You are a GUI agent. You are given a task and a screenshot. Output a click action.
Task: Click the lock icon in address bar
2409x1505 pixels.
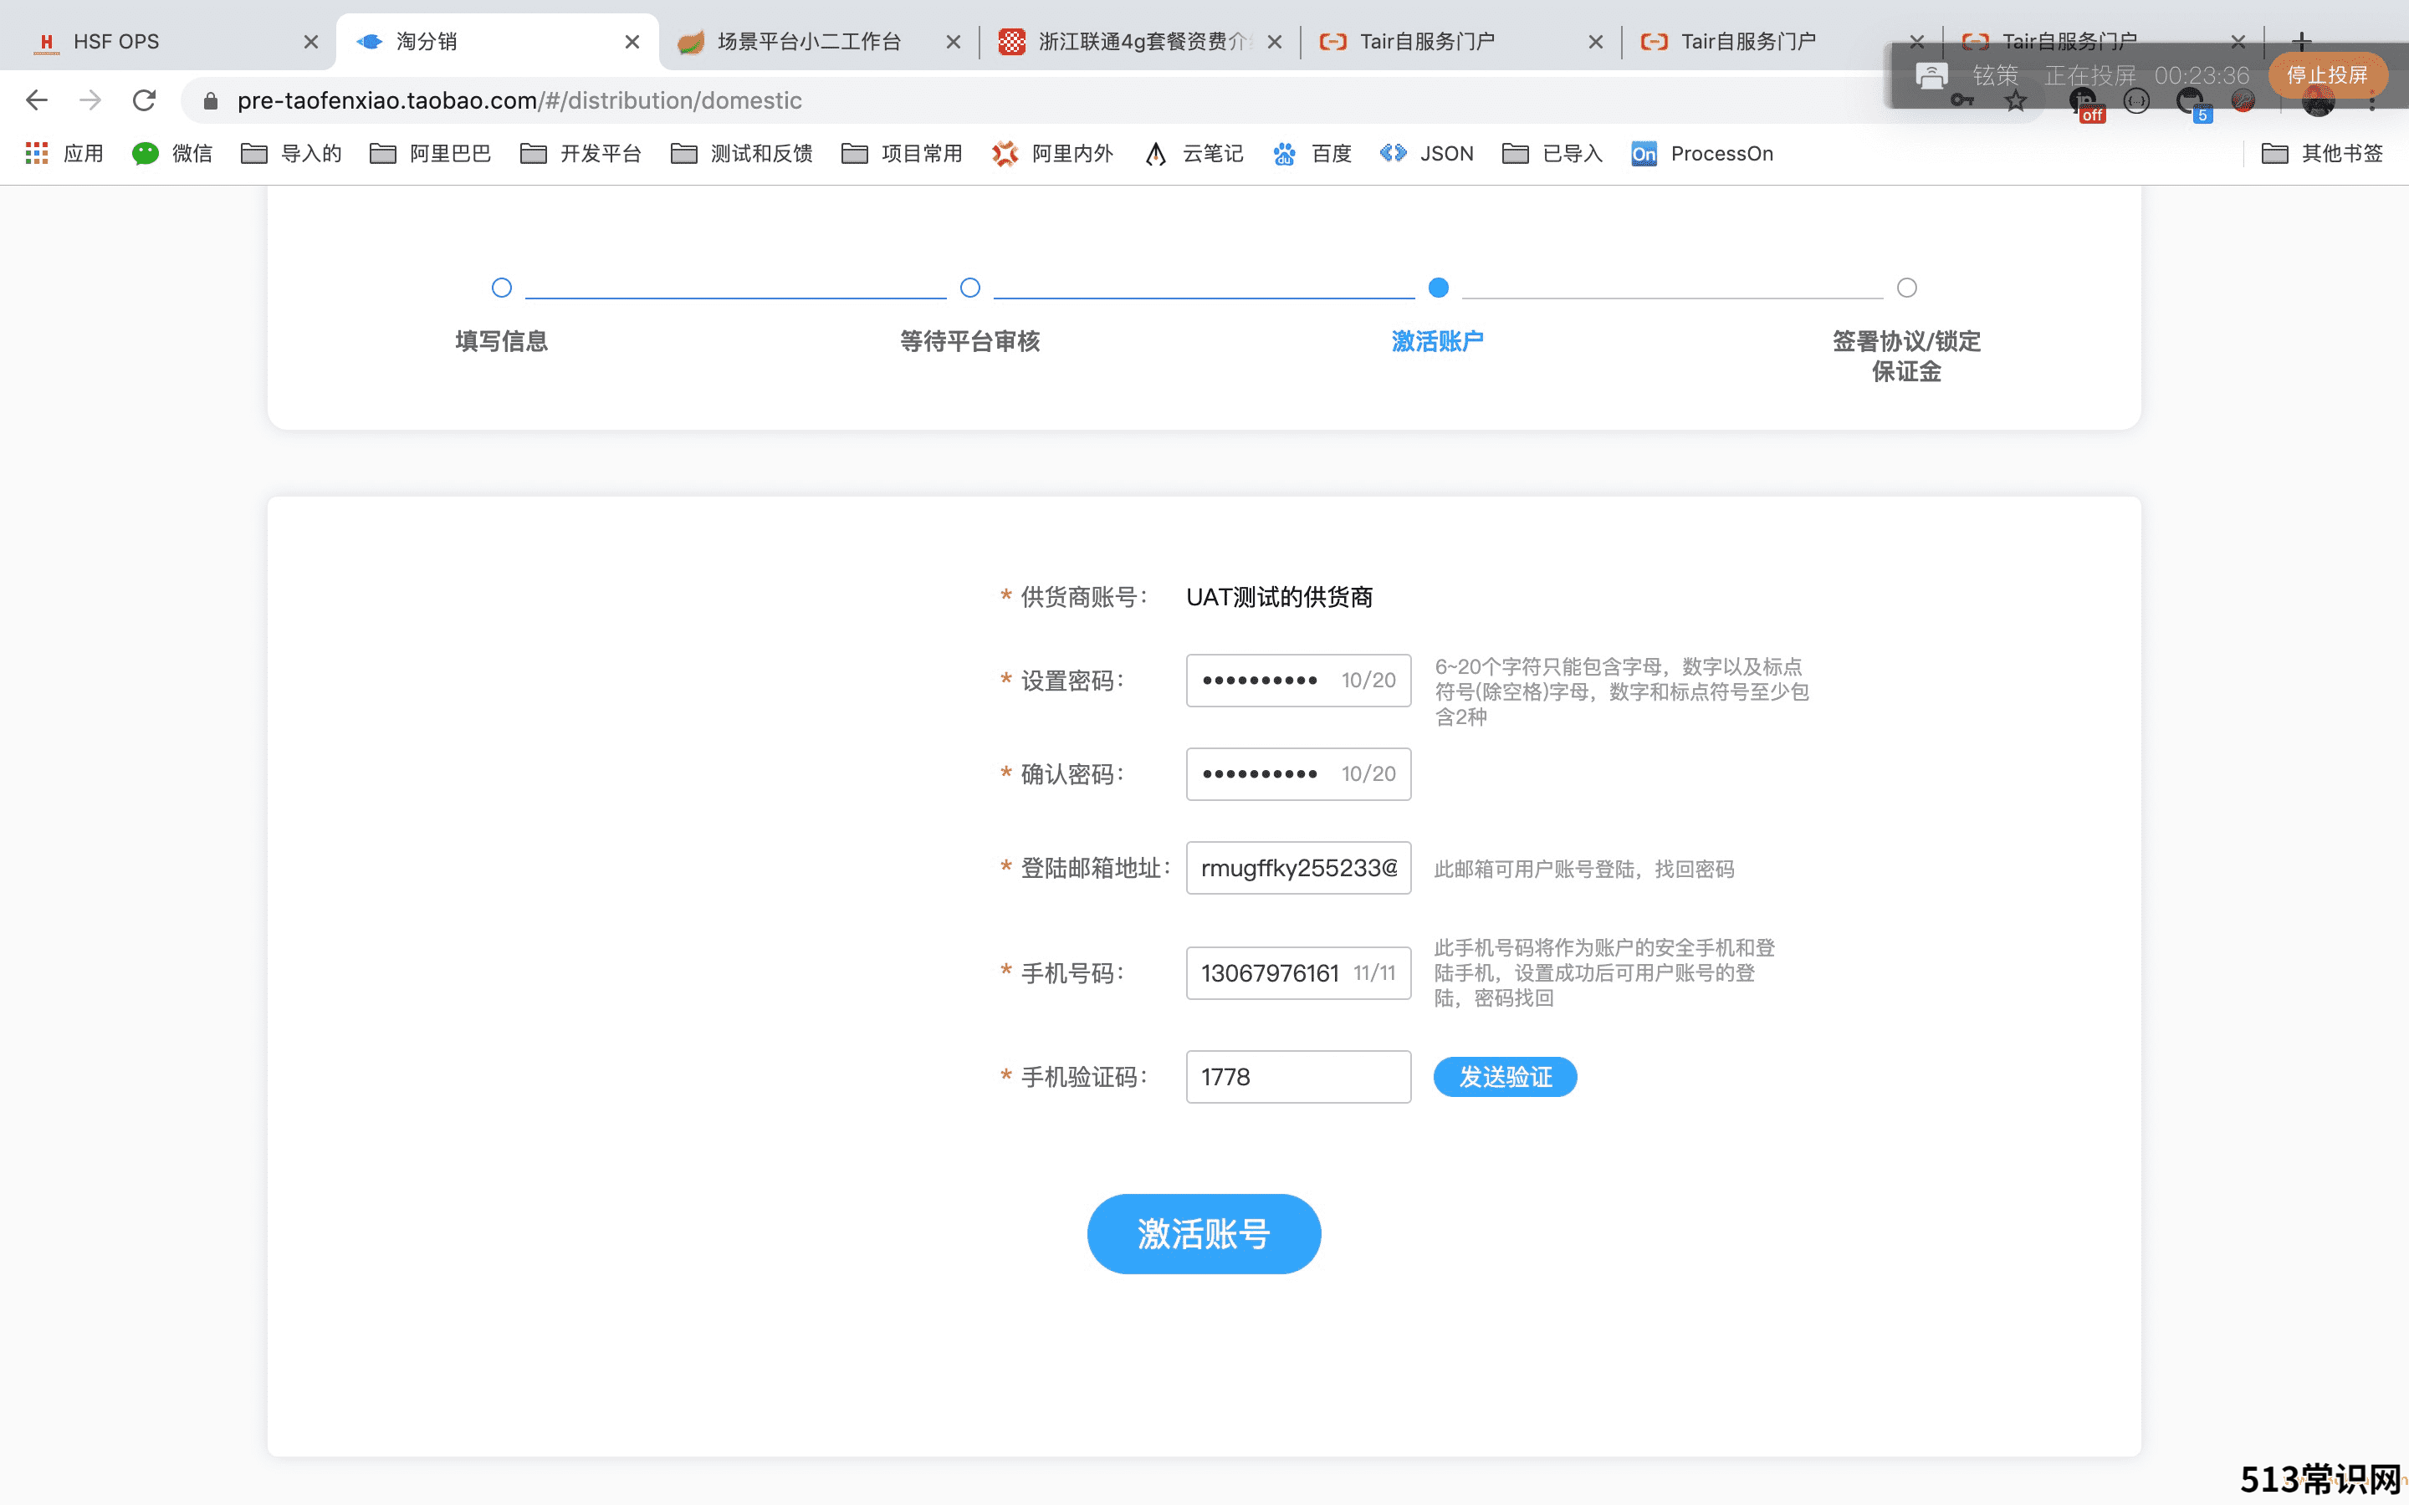210,100
